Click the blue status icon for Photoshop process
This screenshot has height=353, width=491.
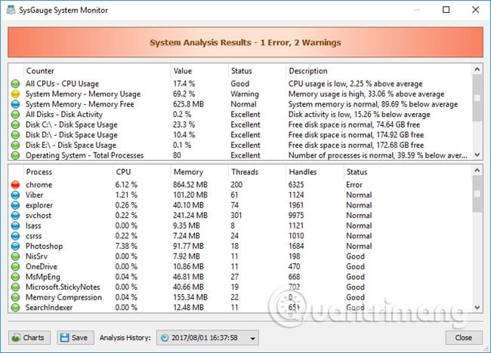coord(15,246)
